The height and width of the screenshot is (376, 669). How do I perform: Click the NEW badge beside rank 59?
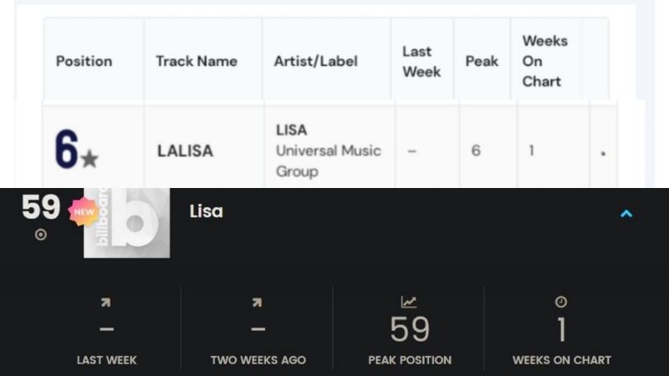84,212
